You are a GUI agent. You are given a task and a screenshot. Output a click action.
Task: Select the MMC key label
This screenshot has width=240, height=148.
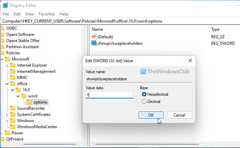click(x=22, y=78)
